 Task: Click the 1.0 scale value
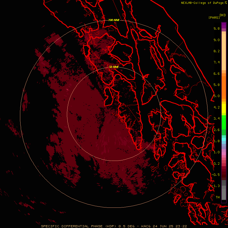[x=217, y=152]
